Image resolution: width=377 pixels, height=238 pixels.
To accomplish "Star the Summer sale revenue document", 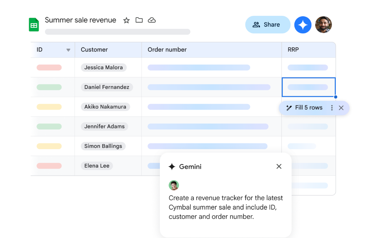I will pos(126,20).
